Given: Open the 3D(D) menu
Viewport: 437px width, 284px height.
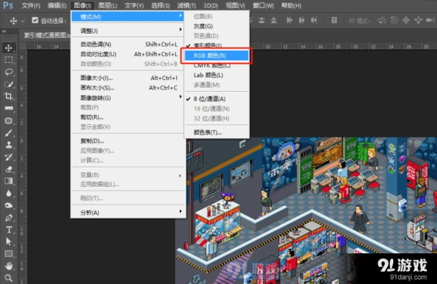Looking at the screenshot, I should (x=210, y=5).
